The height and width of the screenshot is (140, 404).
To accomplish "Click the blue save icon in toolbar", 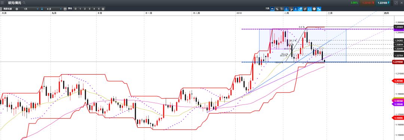I will 42,9.
